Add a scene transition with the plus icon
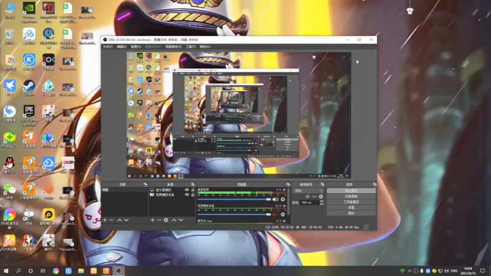This screenshot has height=276, width=491. [x=307, y=196]
